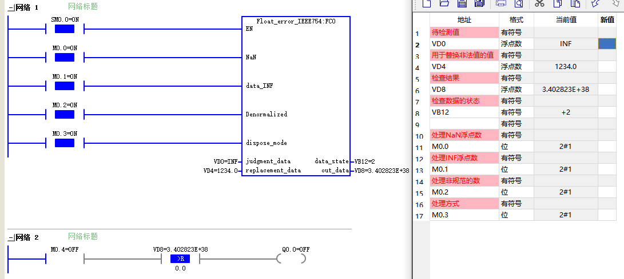Select the Q0.0 output coil

pyautogui.click(x=292, y=259)
